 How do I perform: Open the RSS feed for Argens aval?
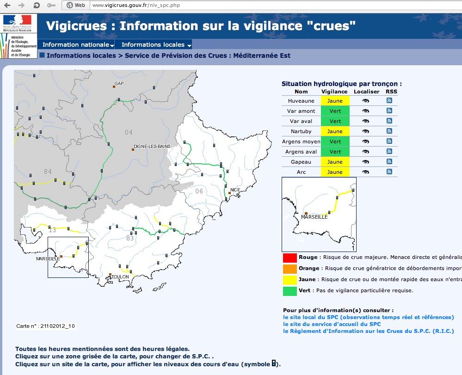click(389, 151)
